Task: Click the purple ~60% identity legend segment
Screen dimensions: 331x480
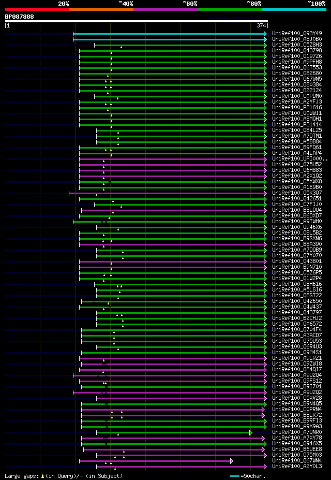Action: [x=165, y=9]
